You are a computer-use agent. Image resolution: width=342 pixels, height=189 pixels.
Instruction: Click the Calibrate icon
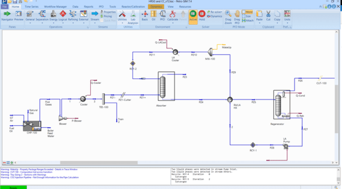(x=173, y=14)
